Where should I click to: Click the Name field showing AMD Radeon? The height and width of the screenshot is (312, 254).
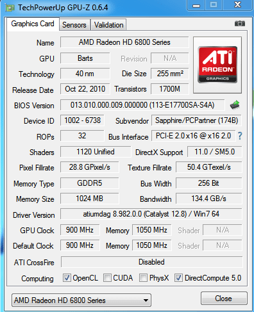(x=124, y=42)
